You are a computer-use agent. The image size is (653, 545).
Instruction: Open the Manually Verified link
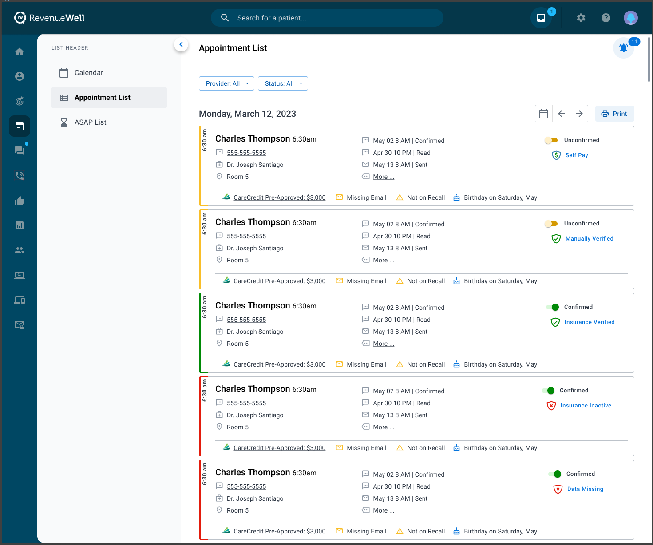click(590, 239)
